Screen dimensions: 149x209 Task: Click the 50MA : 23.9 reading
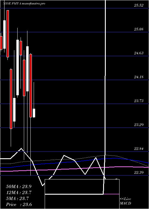click(x=19, y=187)
